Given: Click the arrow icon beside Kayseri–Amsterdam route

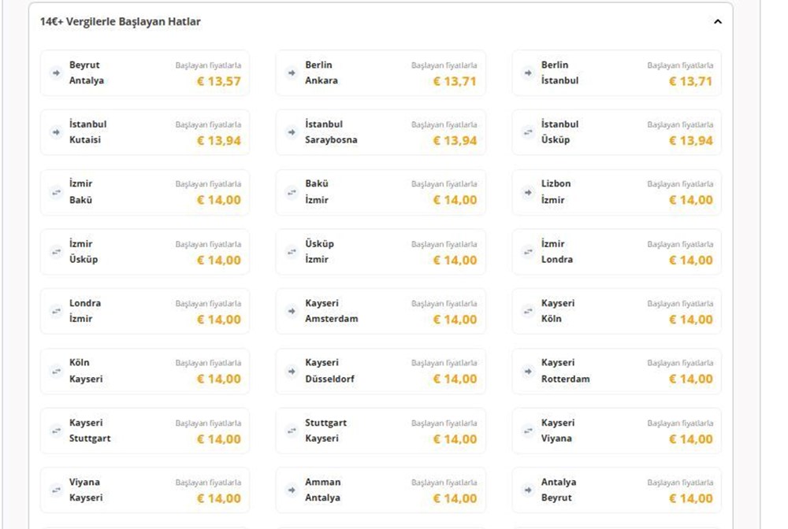Looking at the screenshot, I should point(292,311).
